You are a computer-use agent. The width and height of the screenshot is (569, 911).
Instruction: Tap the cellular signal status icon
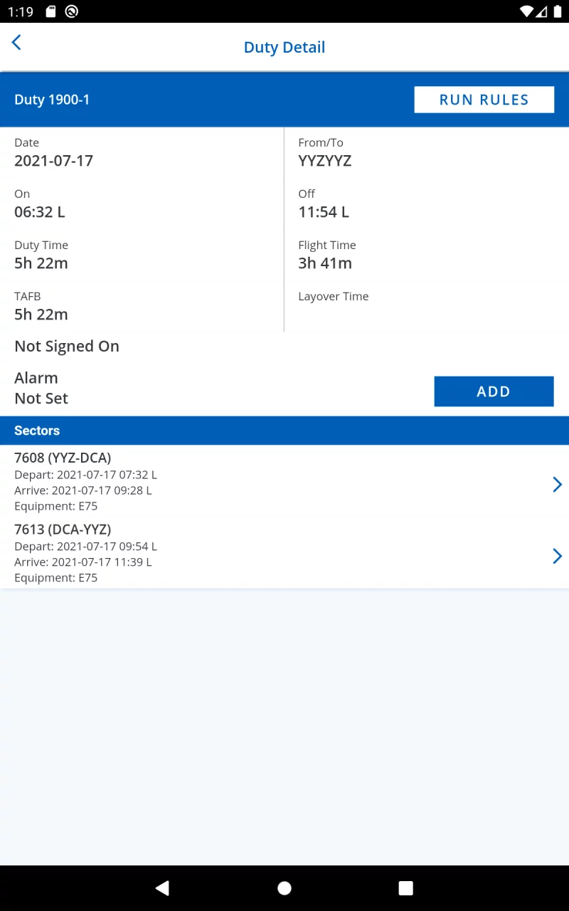541,11
